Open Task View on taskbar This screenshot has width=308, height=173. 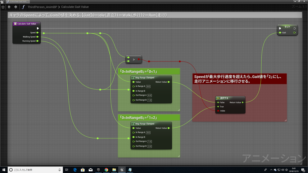(x=66, y=170)
